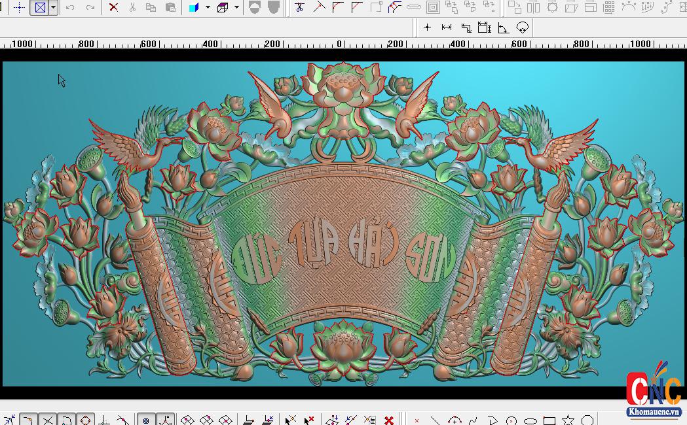Screen dimensions: 687x425
Task: Click the cyan shaded cube color icon
Action: tap(194, 8)
